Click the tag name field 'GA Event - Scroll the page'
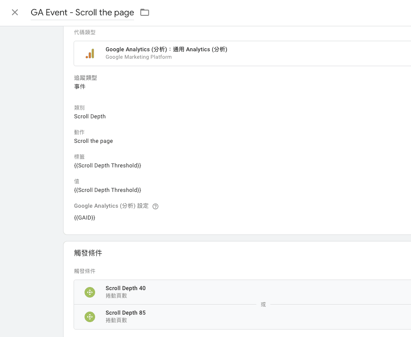The image size is (411, 337). 82,12
